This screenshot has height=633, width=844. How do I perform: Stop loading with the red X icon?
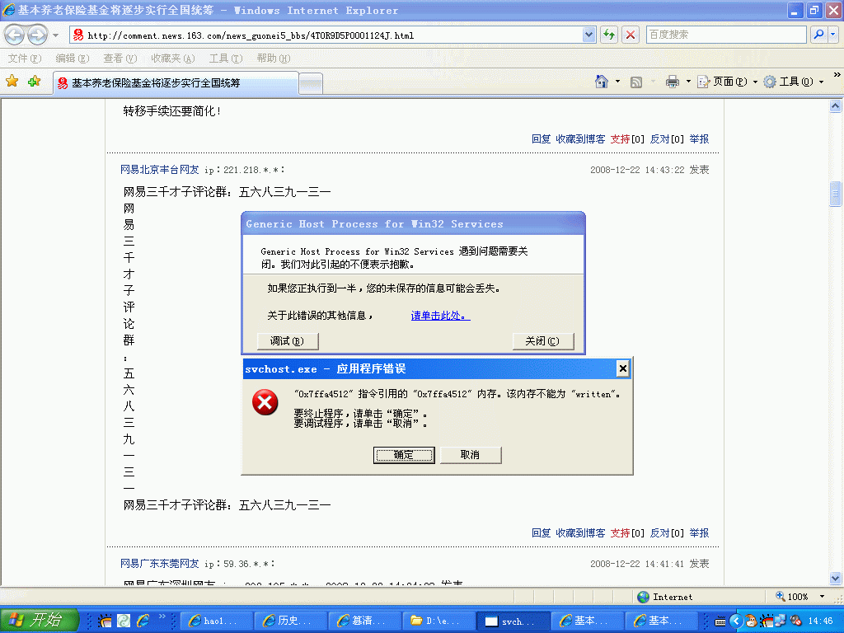[x=631, y=35]
